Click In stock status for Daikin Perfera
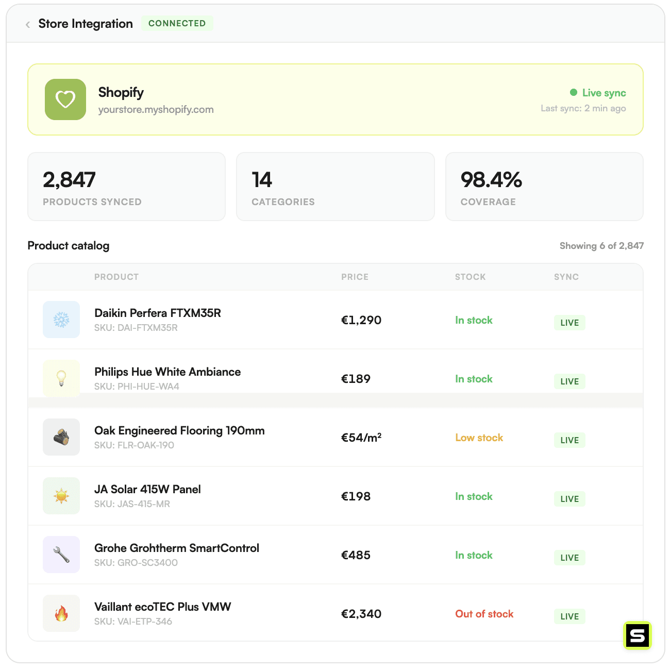 [x=474, y=320]
